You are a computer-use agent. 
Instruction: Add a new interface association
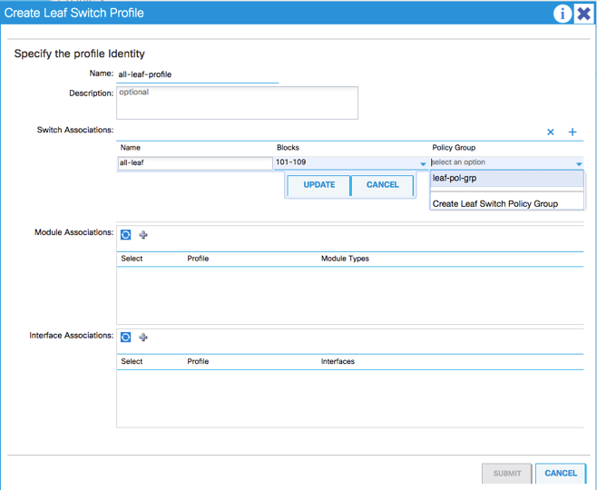[143, 338]
